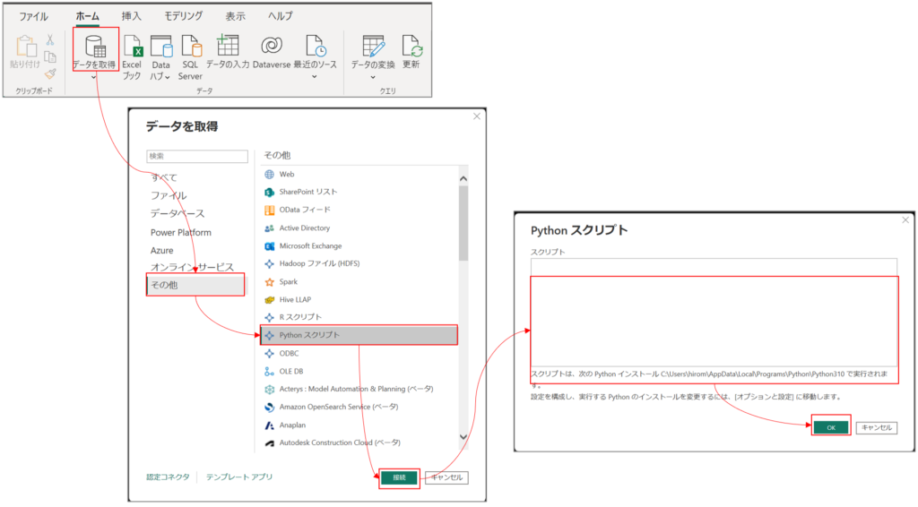Select the データベース category

coord(178,213)
